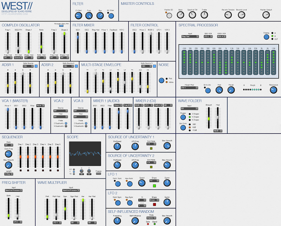The width and height of the screenshot is (281, 226).
Task: Open Spectral Processor Input dropdown
Action: pos(190,36)
